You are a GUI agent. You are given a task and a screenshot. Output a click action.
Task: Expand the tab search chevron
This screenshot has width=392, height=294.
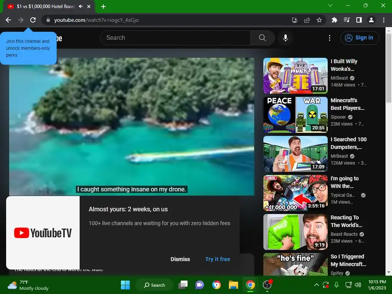330,5
